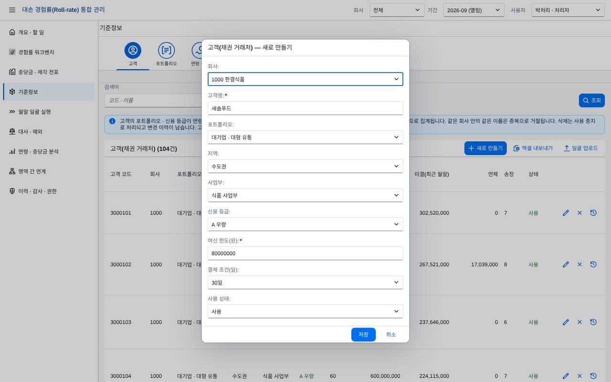The width and height of the screenshot is (611, 382).
Task: Expand the 기간 dropdown showing 2026-09 (열림)
Action: [x=474, y=10]
